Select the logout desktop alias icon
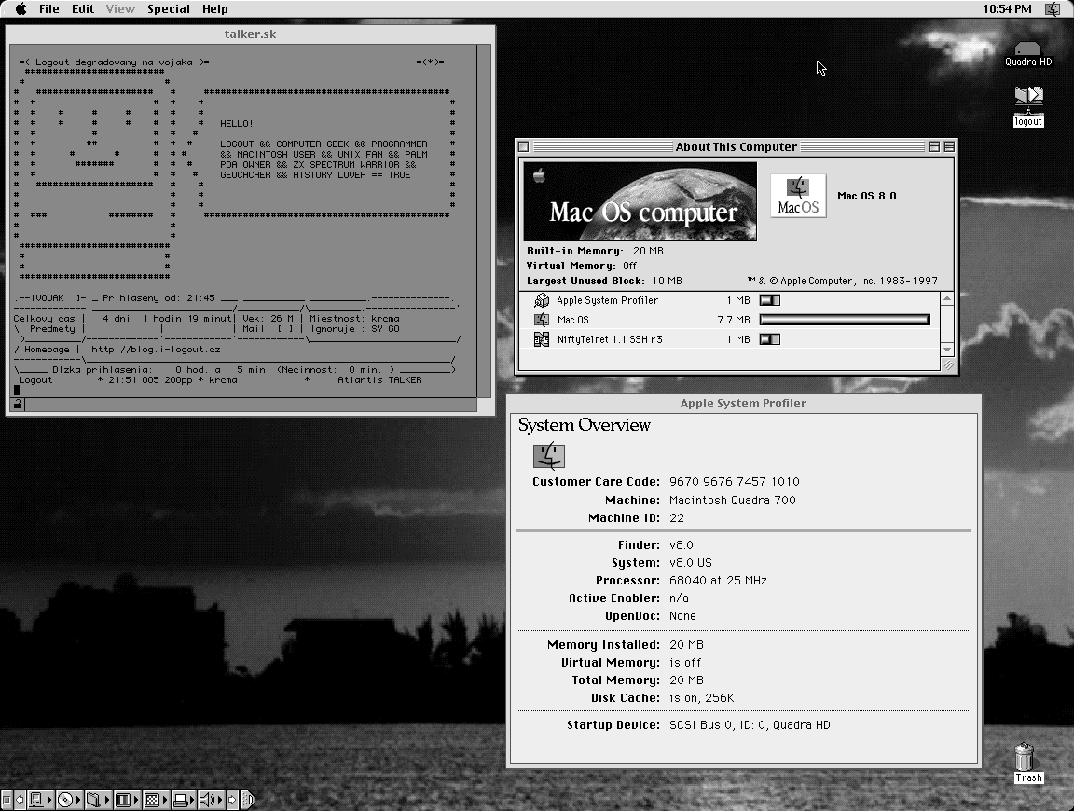Screen dimensions: 1074x811 point(1028,97)
